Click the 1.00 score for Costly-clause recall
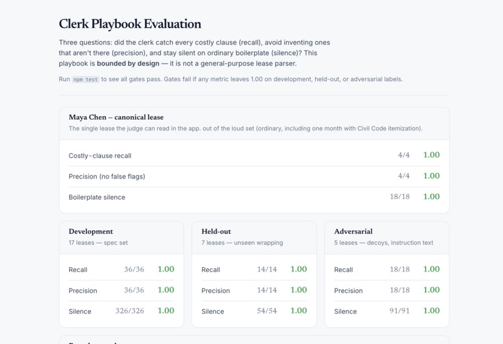 click(431, 155)
